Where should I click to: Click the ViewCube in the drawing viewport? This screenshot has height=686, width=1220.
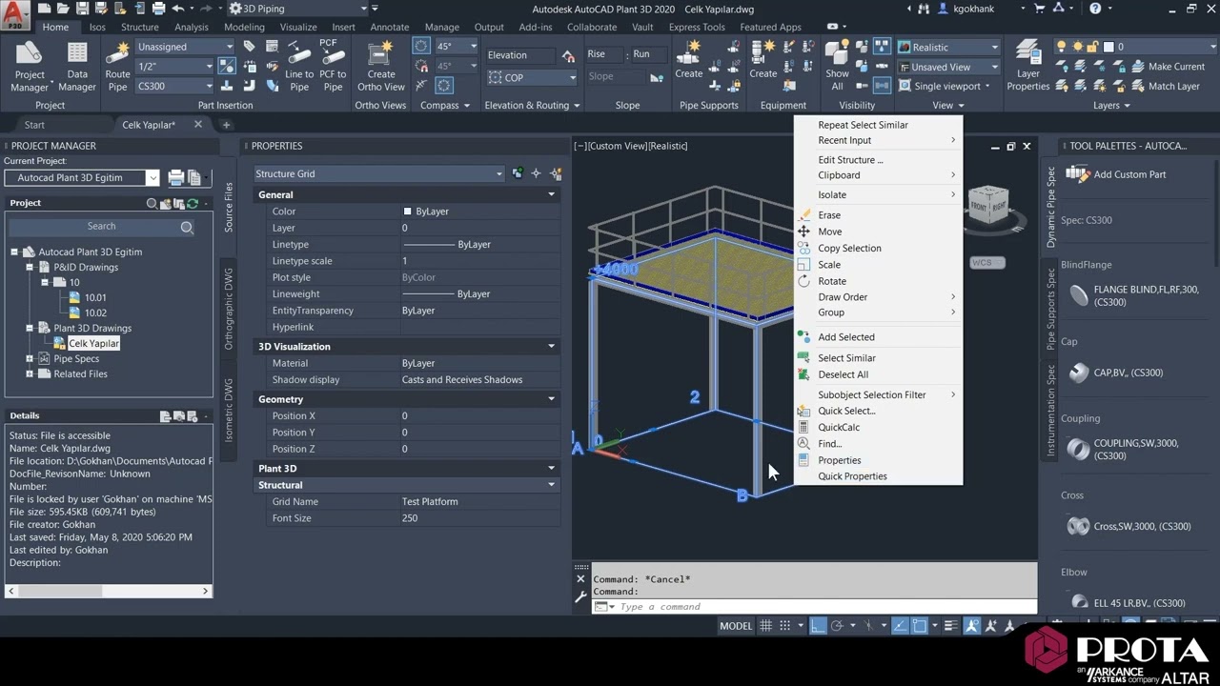988,205
